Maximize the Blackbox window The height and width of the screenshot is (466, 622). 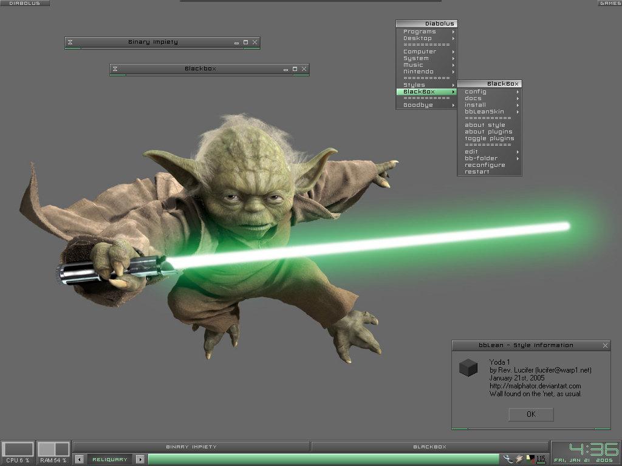[295, 69]
